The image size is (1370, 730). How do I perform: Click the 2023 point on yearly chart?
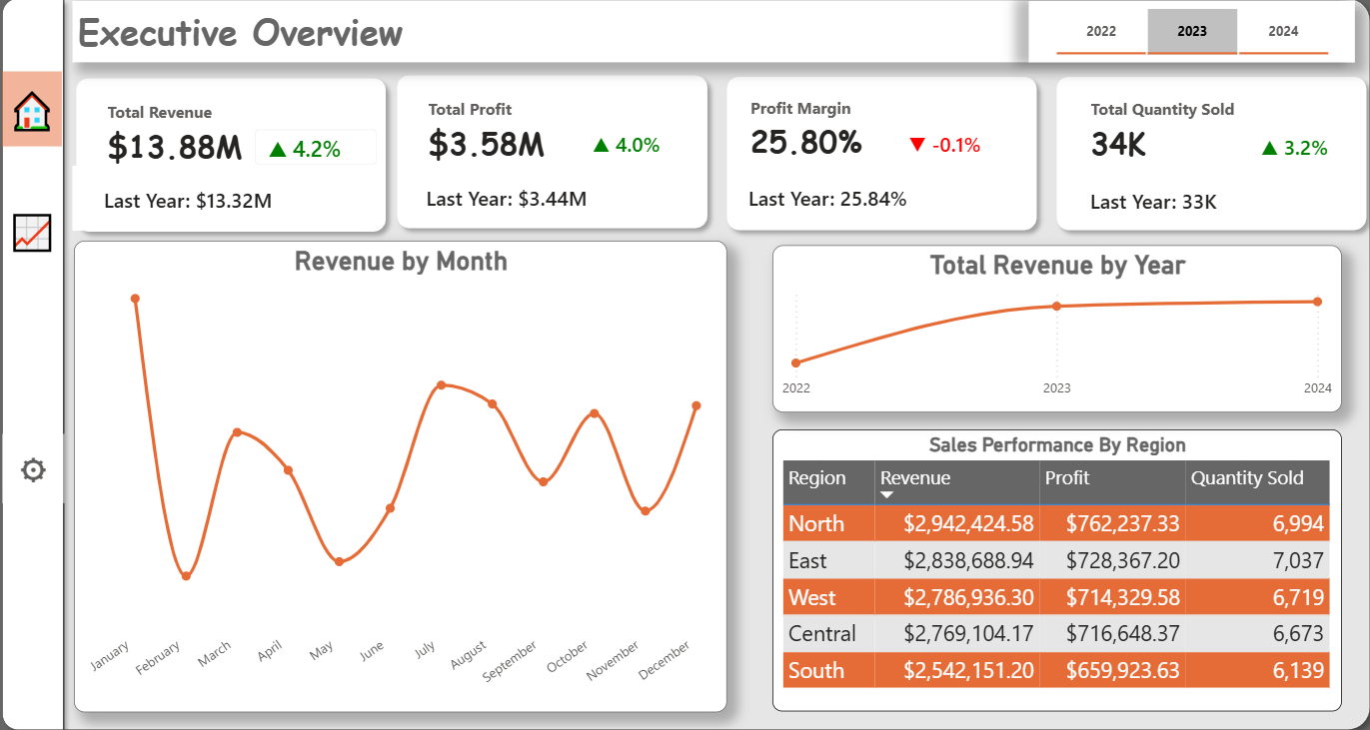(1057, 306)
